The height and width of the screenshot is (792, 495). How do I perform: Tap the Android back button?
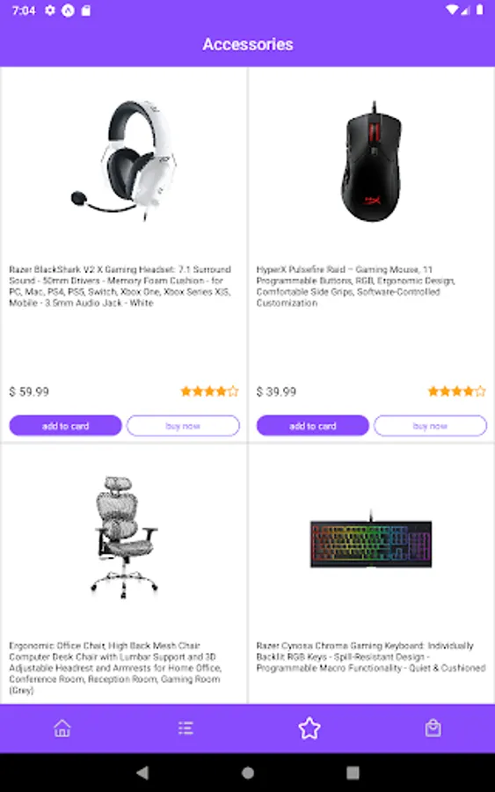142,773
